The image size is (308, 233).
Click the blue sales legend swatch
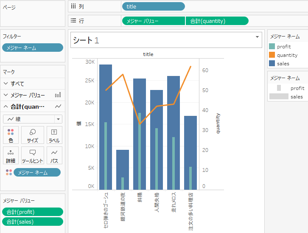pyautogui.click(x=272, y=63)
